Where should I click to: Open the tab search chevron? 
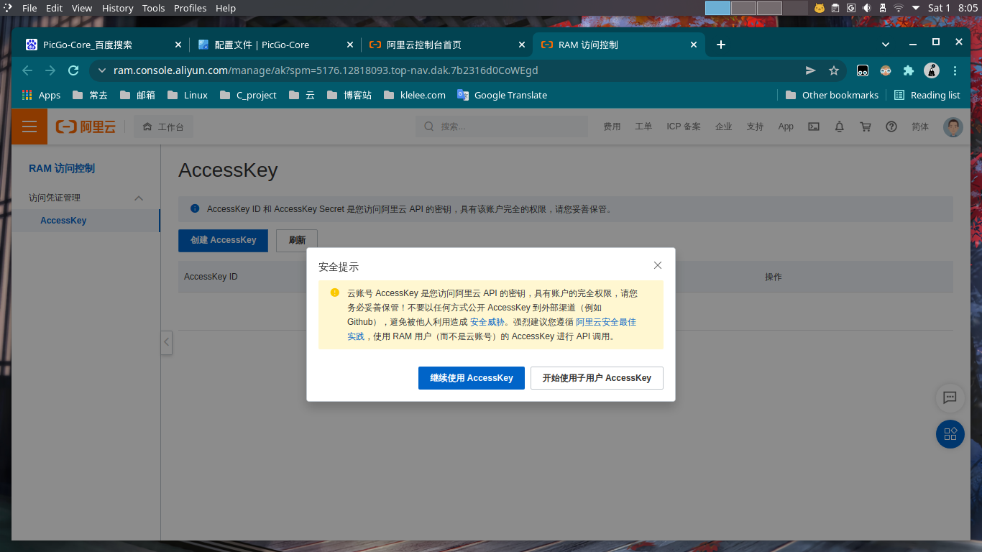[x=886, y=45]
